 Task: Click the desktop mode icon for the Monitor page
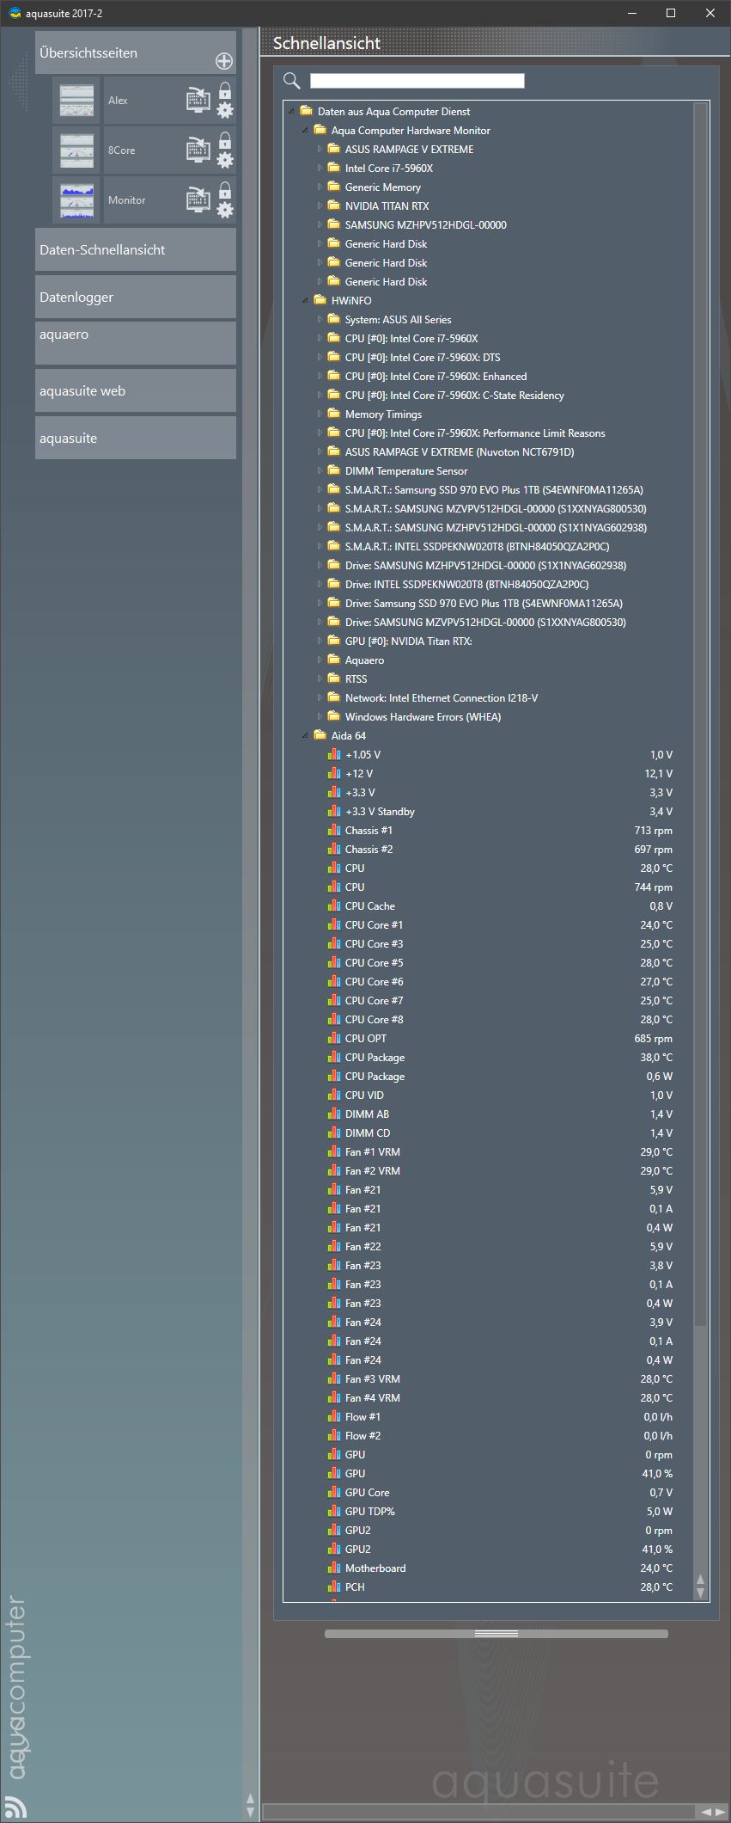coord(198,199)
